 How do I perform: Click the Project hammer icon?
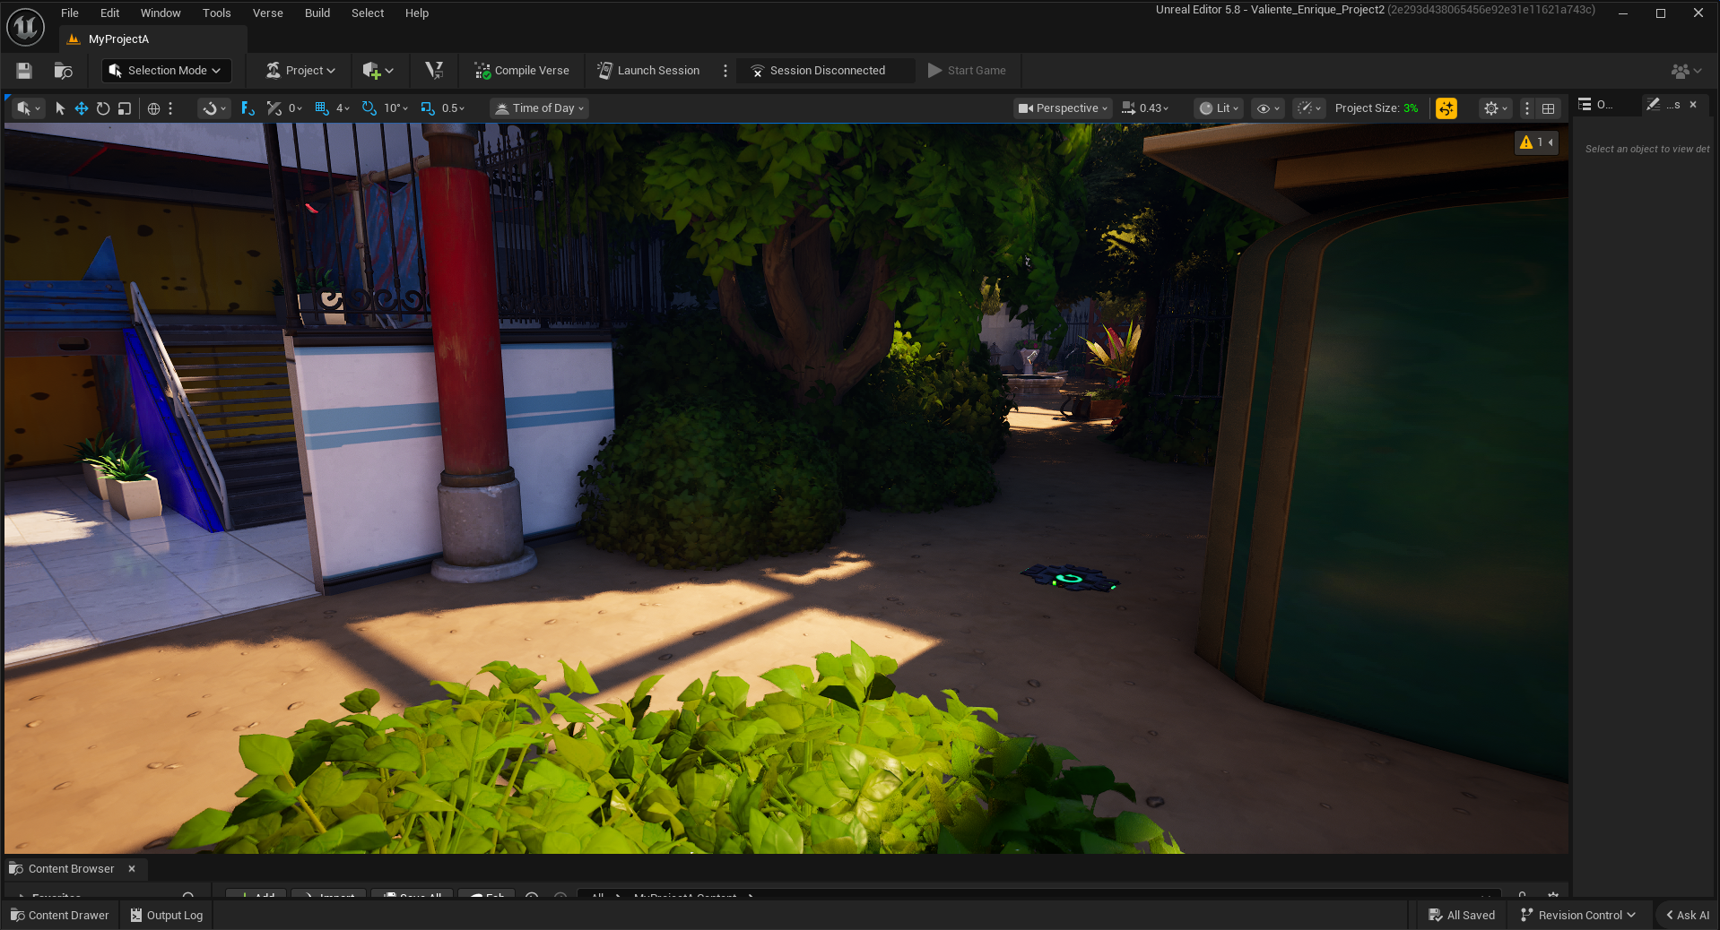tap(274, 71)
